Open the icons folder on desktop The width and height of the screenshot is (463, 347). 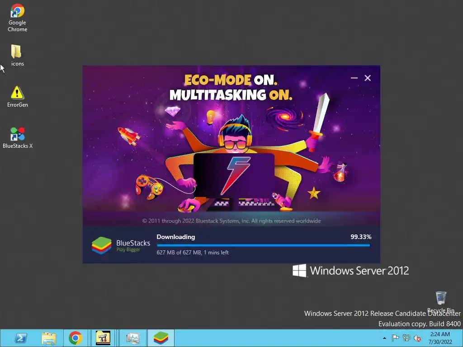tap(17, 56)
